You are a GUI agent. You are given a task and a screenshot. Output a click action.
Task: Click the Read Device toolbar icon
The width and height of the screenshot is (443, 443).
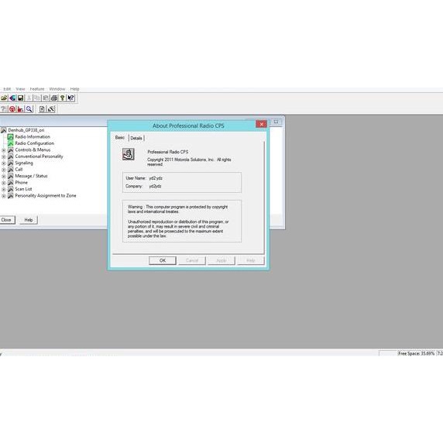tap(12, 98)
